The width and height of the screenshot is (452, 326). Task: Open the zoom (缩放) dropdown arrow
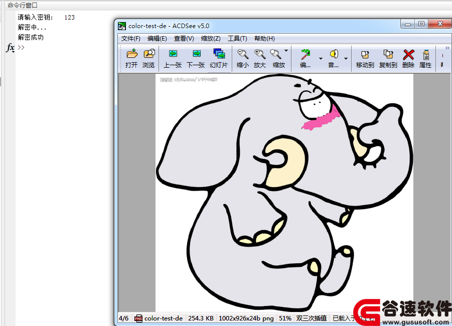click(286, 51)
